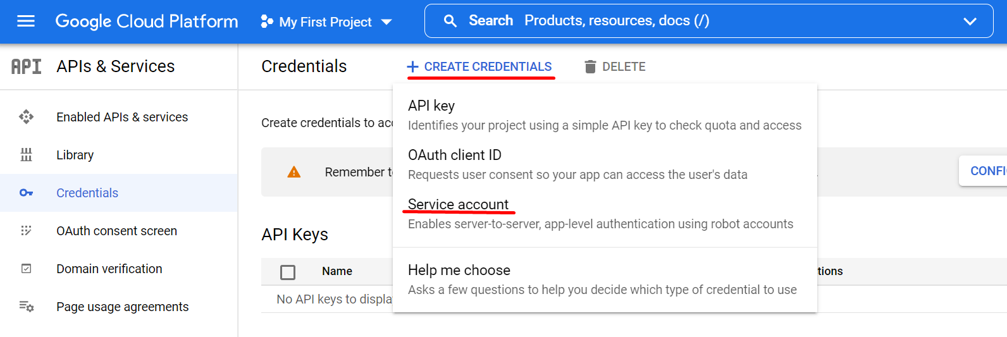Click the search magnifier icon
The width and height of the screenshot is (1007, 337).
tap(450, 21)
